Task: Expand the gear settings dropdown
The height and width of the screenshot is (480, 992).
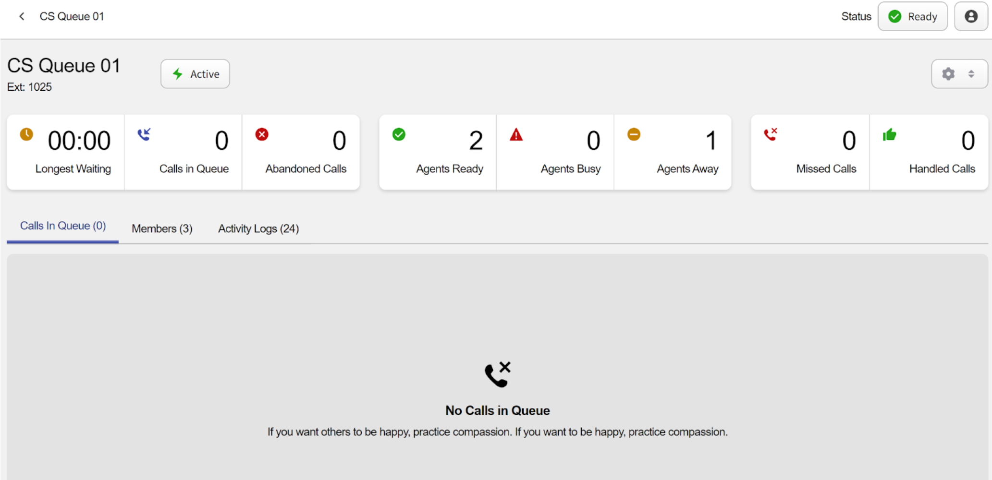Action: pos(948,74)
